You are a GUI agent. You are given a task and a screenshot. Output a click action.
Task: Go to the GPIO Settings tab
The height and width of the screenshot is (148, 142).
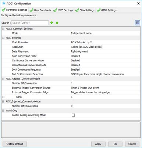(107, 10)
